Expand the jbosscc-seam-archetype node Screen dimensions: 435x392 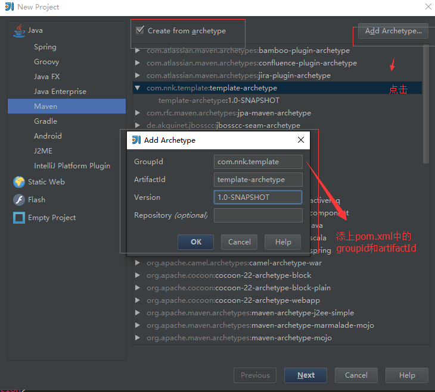click(x=137, y=126)
